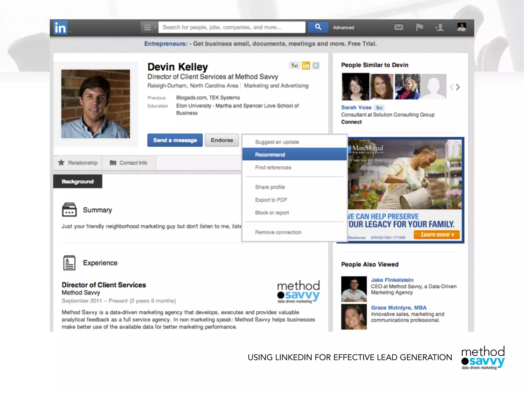This screenshot has height=393, width=524.
Task: Click Marketing and Advertising industry text
Action: (x=276, y=86)
